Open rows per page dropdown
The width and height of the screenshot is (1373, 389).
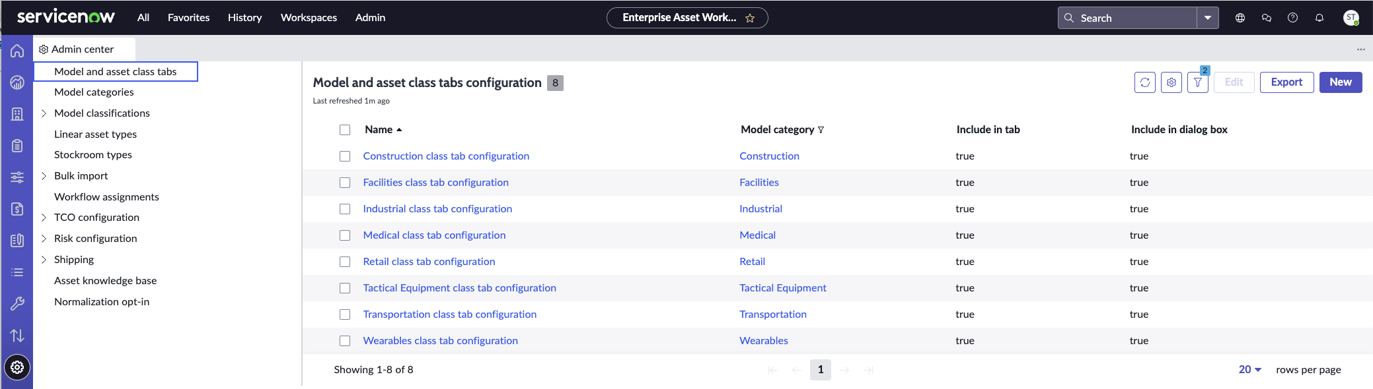point(1250,370)
